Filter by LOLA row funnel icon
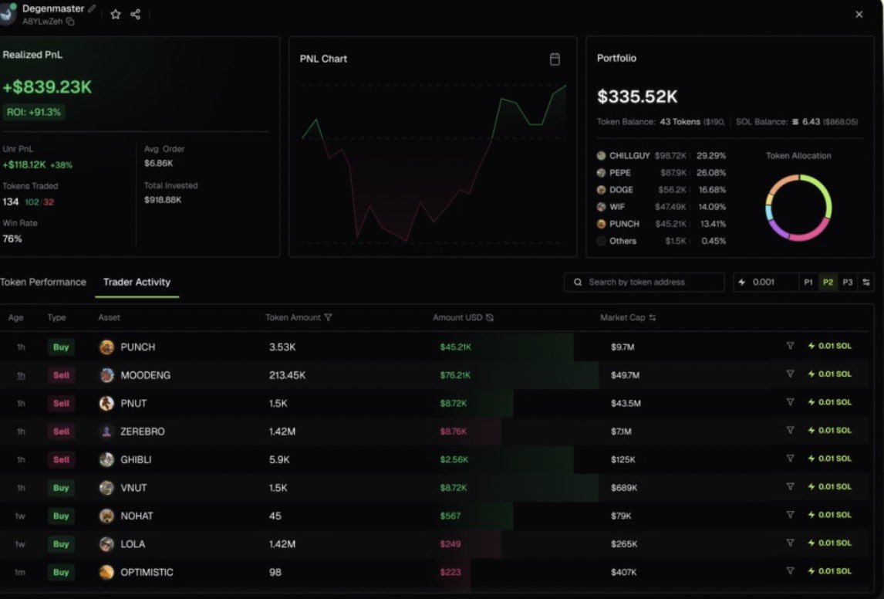The image size is (884, 599). [790, 543]
